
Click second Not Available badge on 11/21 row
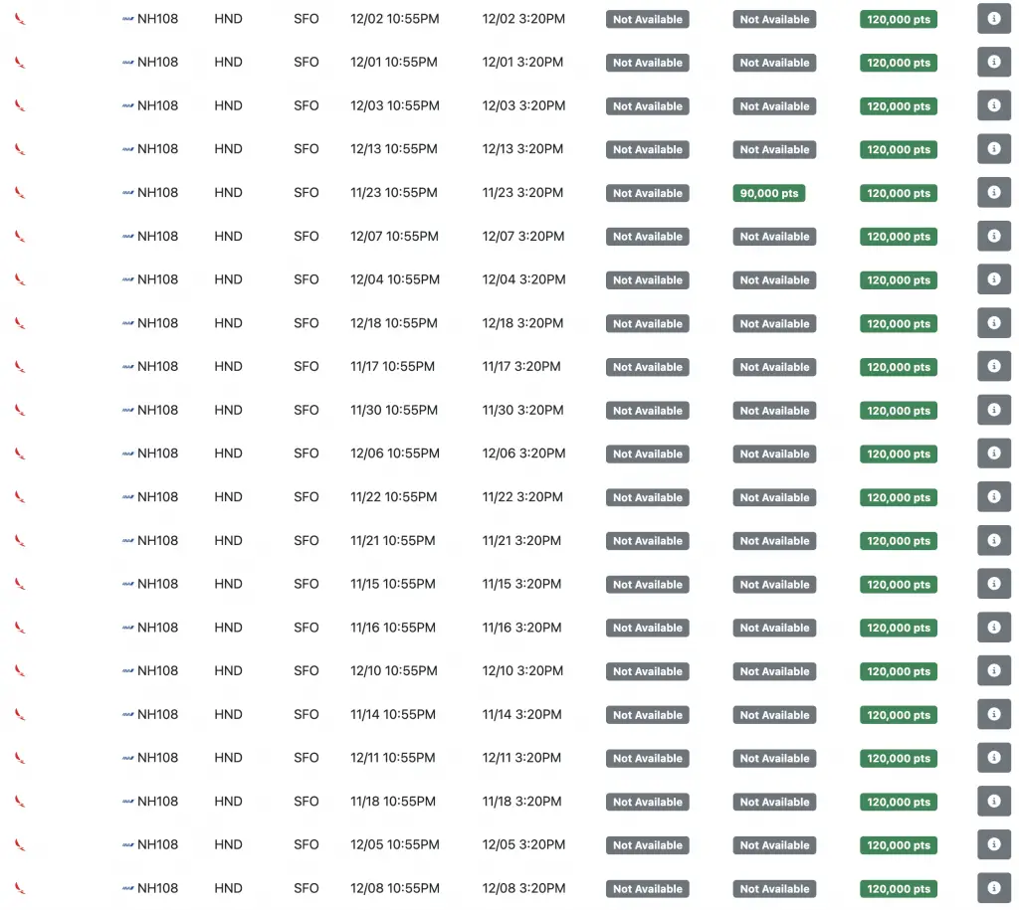pyautogui.click(x=774, y=541)
